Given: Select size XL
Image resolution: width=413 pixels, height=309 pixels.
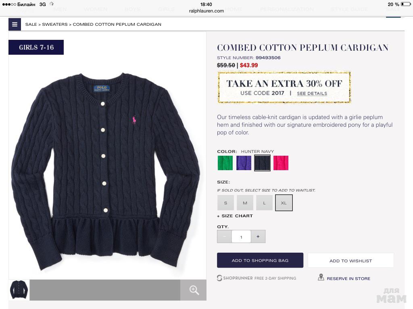Looking at the screenshot, I should coord(284,203).
